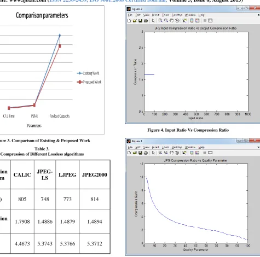Select Pan hand tool in Figure 2 toolbar
Viewport: 260px width, 257px height.
[x=171, y=21]
